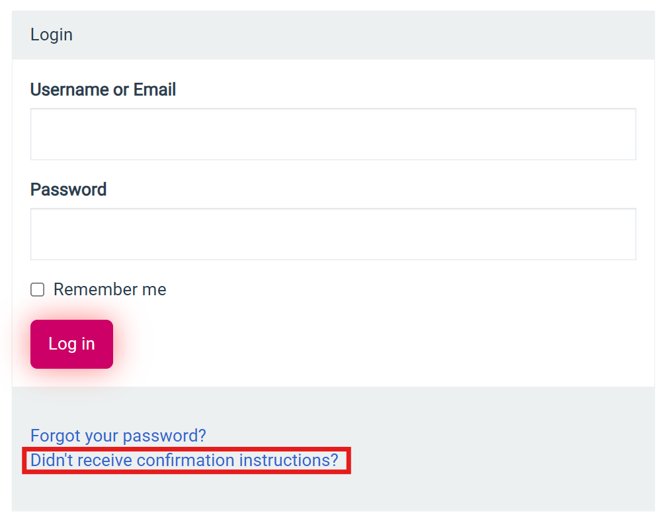Submit credentials with Log in
Screen dimensions: 670x521
[x=71, y=344]
